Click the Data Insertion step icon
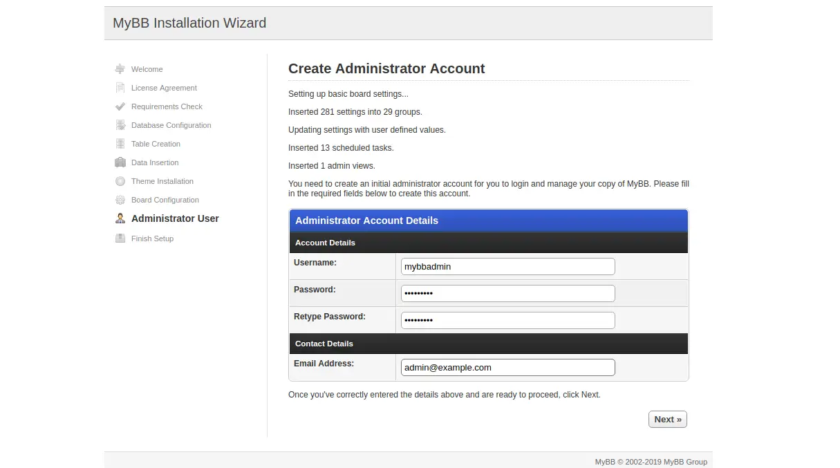 point(120,162)
